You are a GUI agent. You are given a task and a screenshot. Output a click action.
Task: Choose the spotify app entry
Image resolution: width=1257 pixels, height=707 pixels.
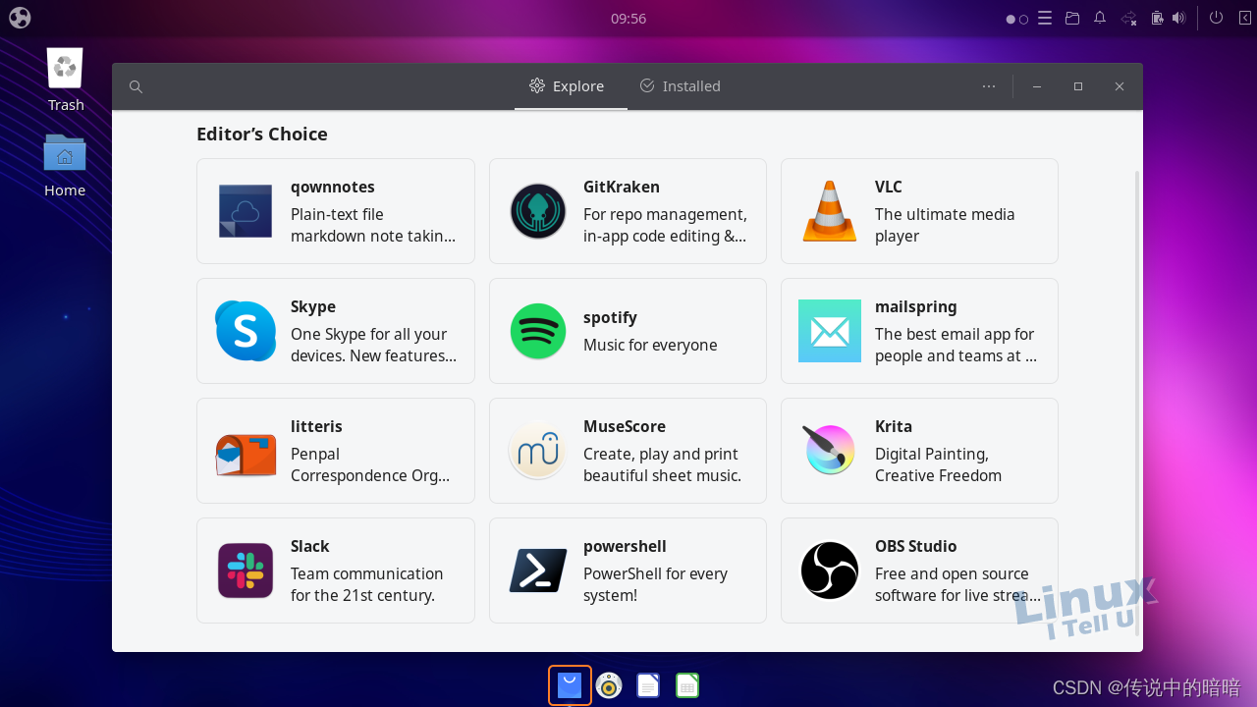tap(628, 331)
